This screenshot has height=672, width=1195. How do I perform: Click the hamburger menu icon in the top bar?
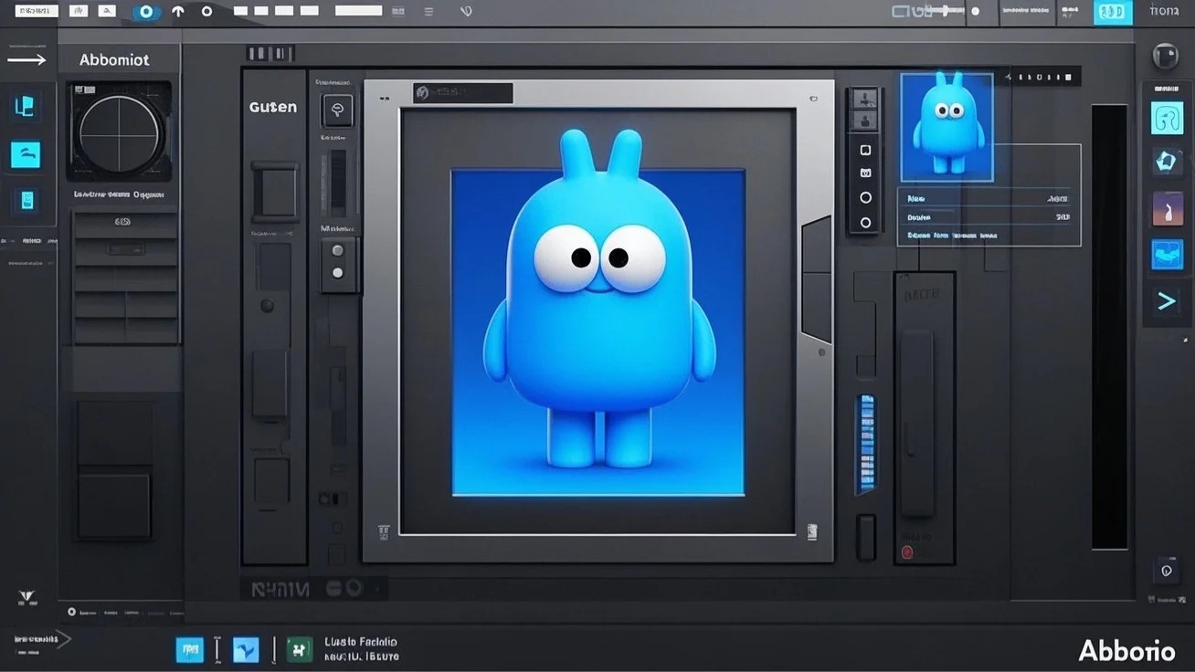(428, 11)
